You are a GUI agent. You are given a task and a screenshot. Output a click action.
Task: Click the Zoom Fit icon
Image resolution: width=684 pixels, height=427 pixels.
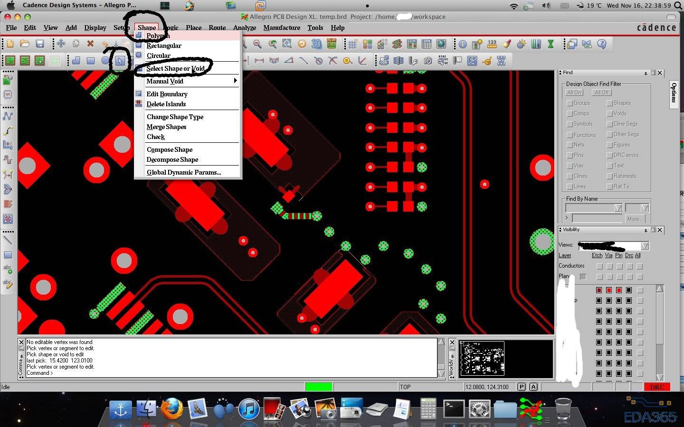click(287, 44)
